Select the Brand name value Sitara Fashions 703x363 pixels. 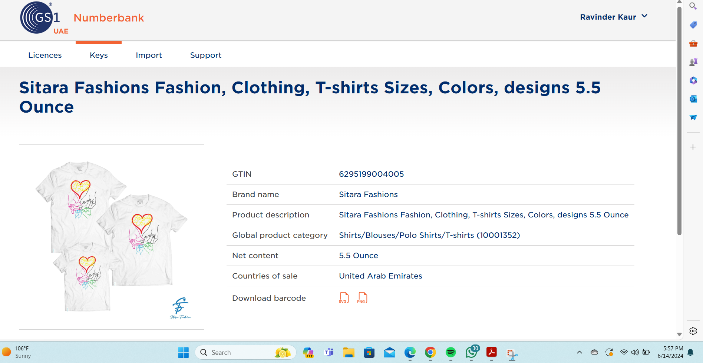point(368,194)
